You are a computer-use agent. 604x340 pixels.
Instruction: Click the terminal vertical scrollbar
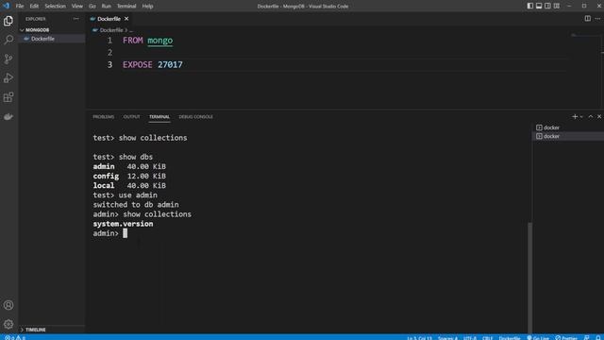point(530,278)
